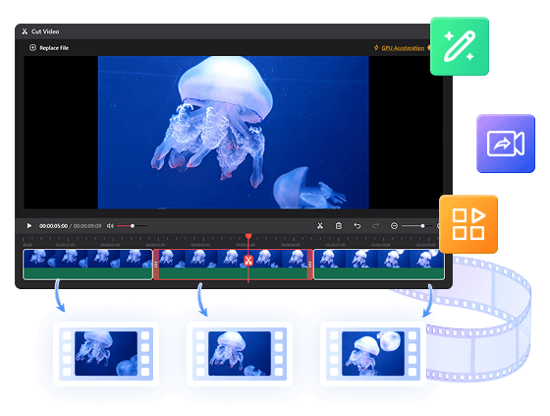Undo the last action
Image resolution: width=550 pixels, height=416 pixels.
357,225
